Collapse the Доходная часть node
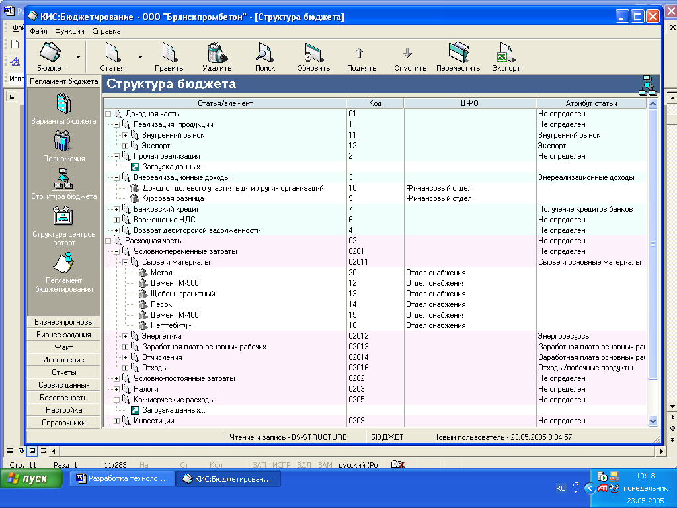Image resolution: width=677 pixels, height=508 pixels. (x=108, y=114)
